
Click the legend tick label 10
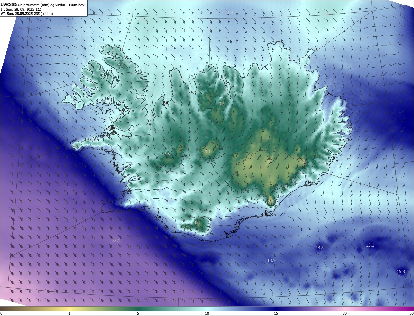click(207, 313)
